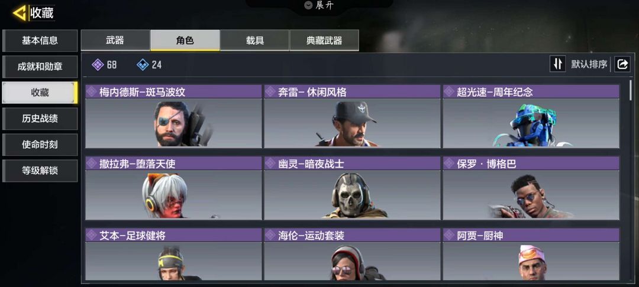The height and width of the screenshot is (287, 639).
Task: Open the 默认排序 sorting option
Action: coord(589,64)
